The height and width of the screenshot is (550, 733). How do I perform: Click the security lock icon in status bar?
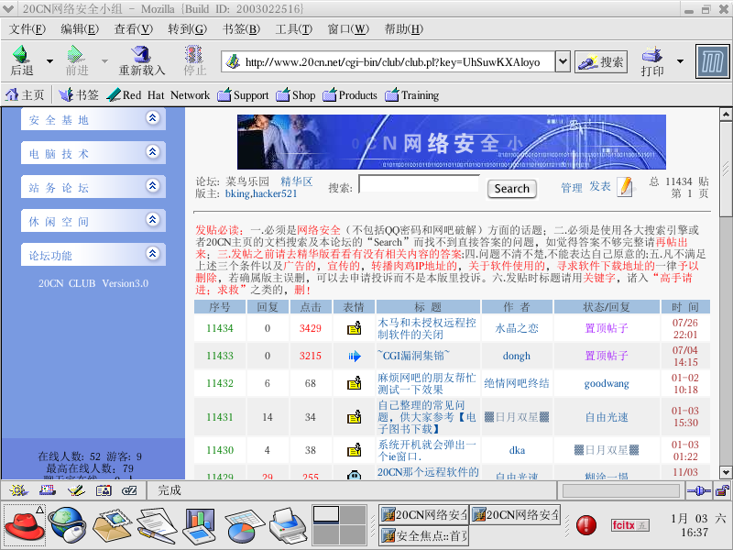[722, 490]
